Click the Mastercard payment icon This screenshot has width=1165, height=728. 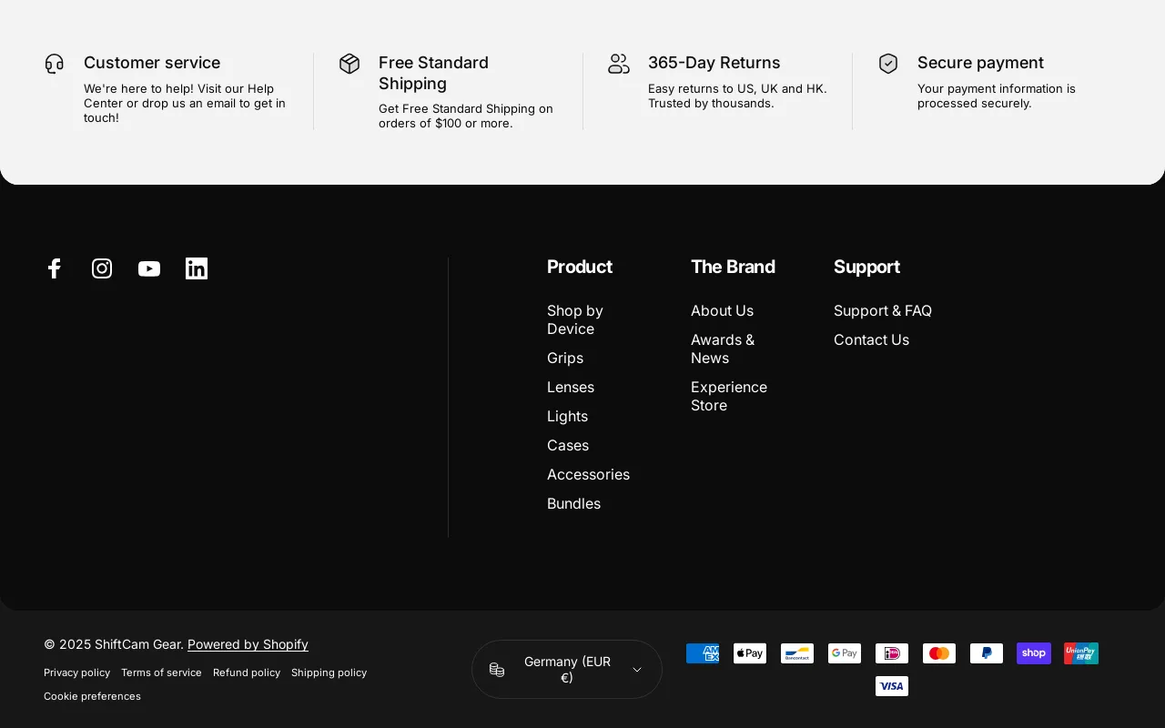point(939,653)
